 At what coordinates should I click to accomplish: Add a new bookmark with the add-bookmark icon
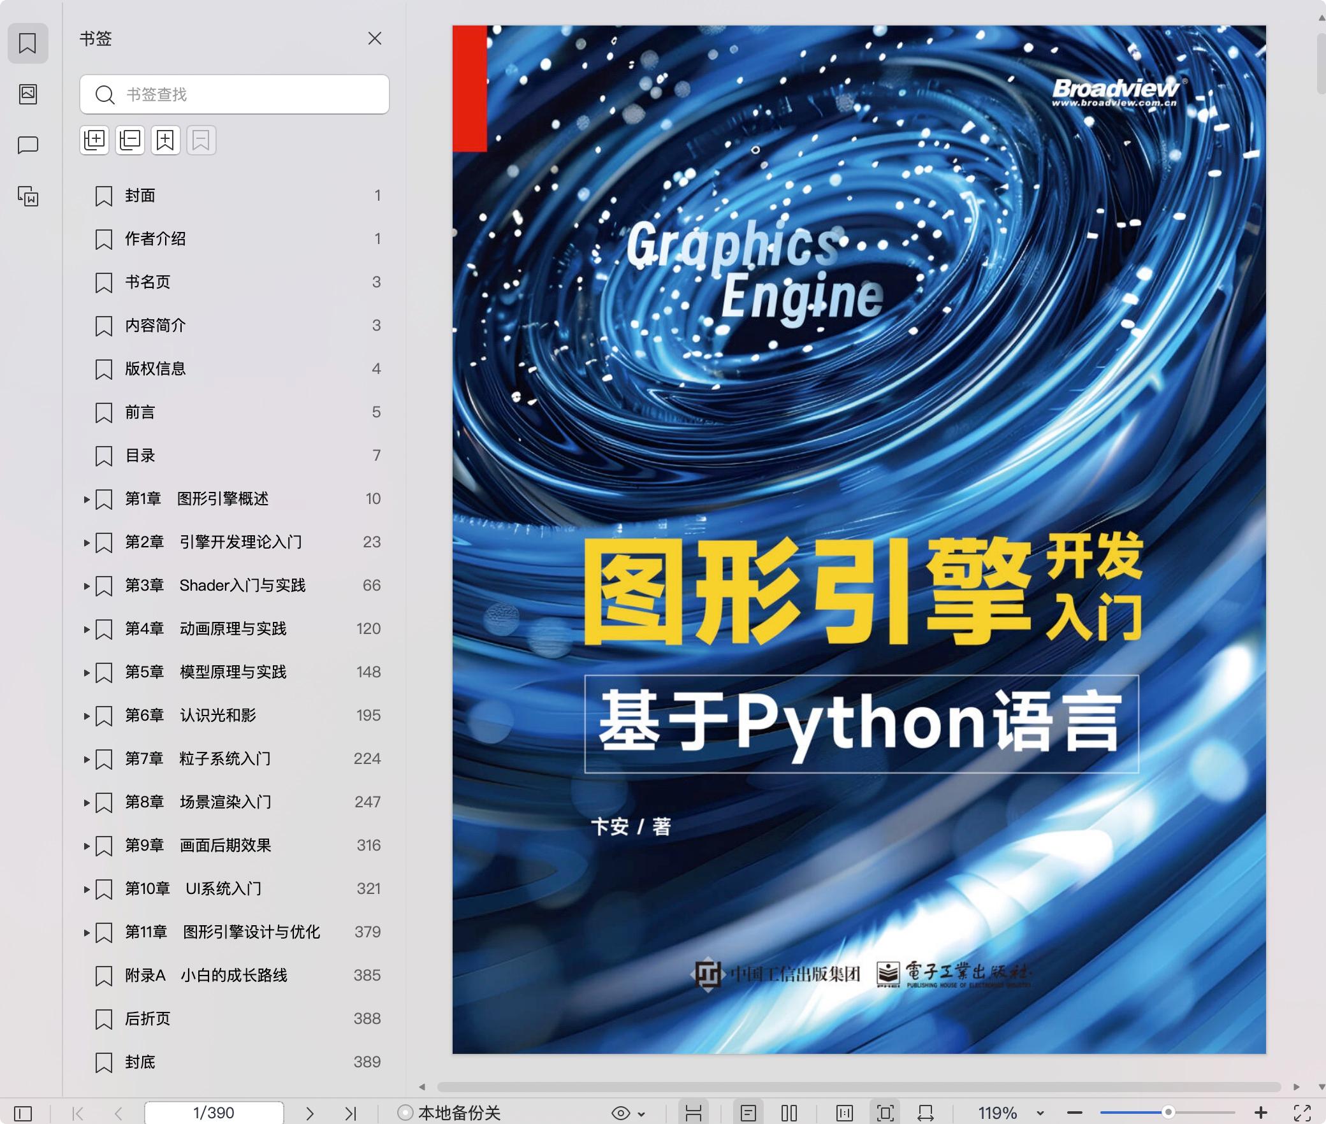(x=165, y=140)
